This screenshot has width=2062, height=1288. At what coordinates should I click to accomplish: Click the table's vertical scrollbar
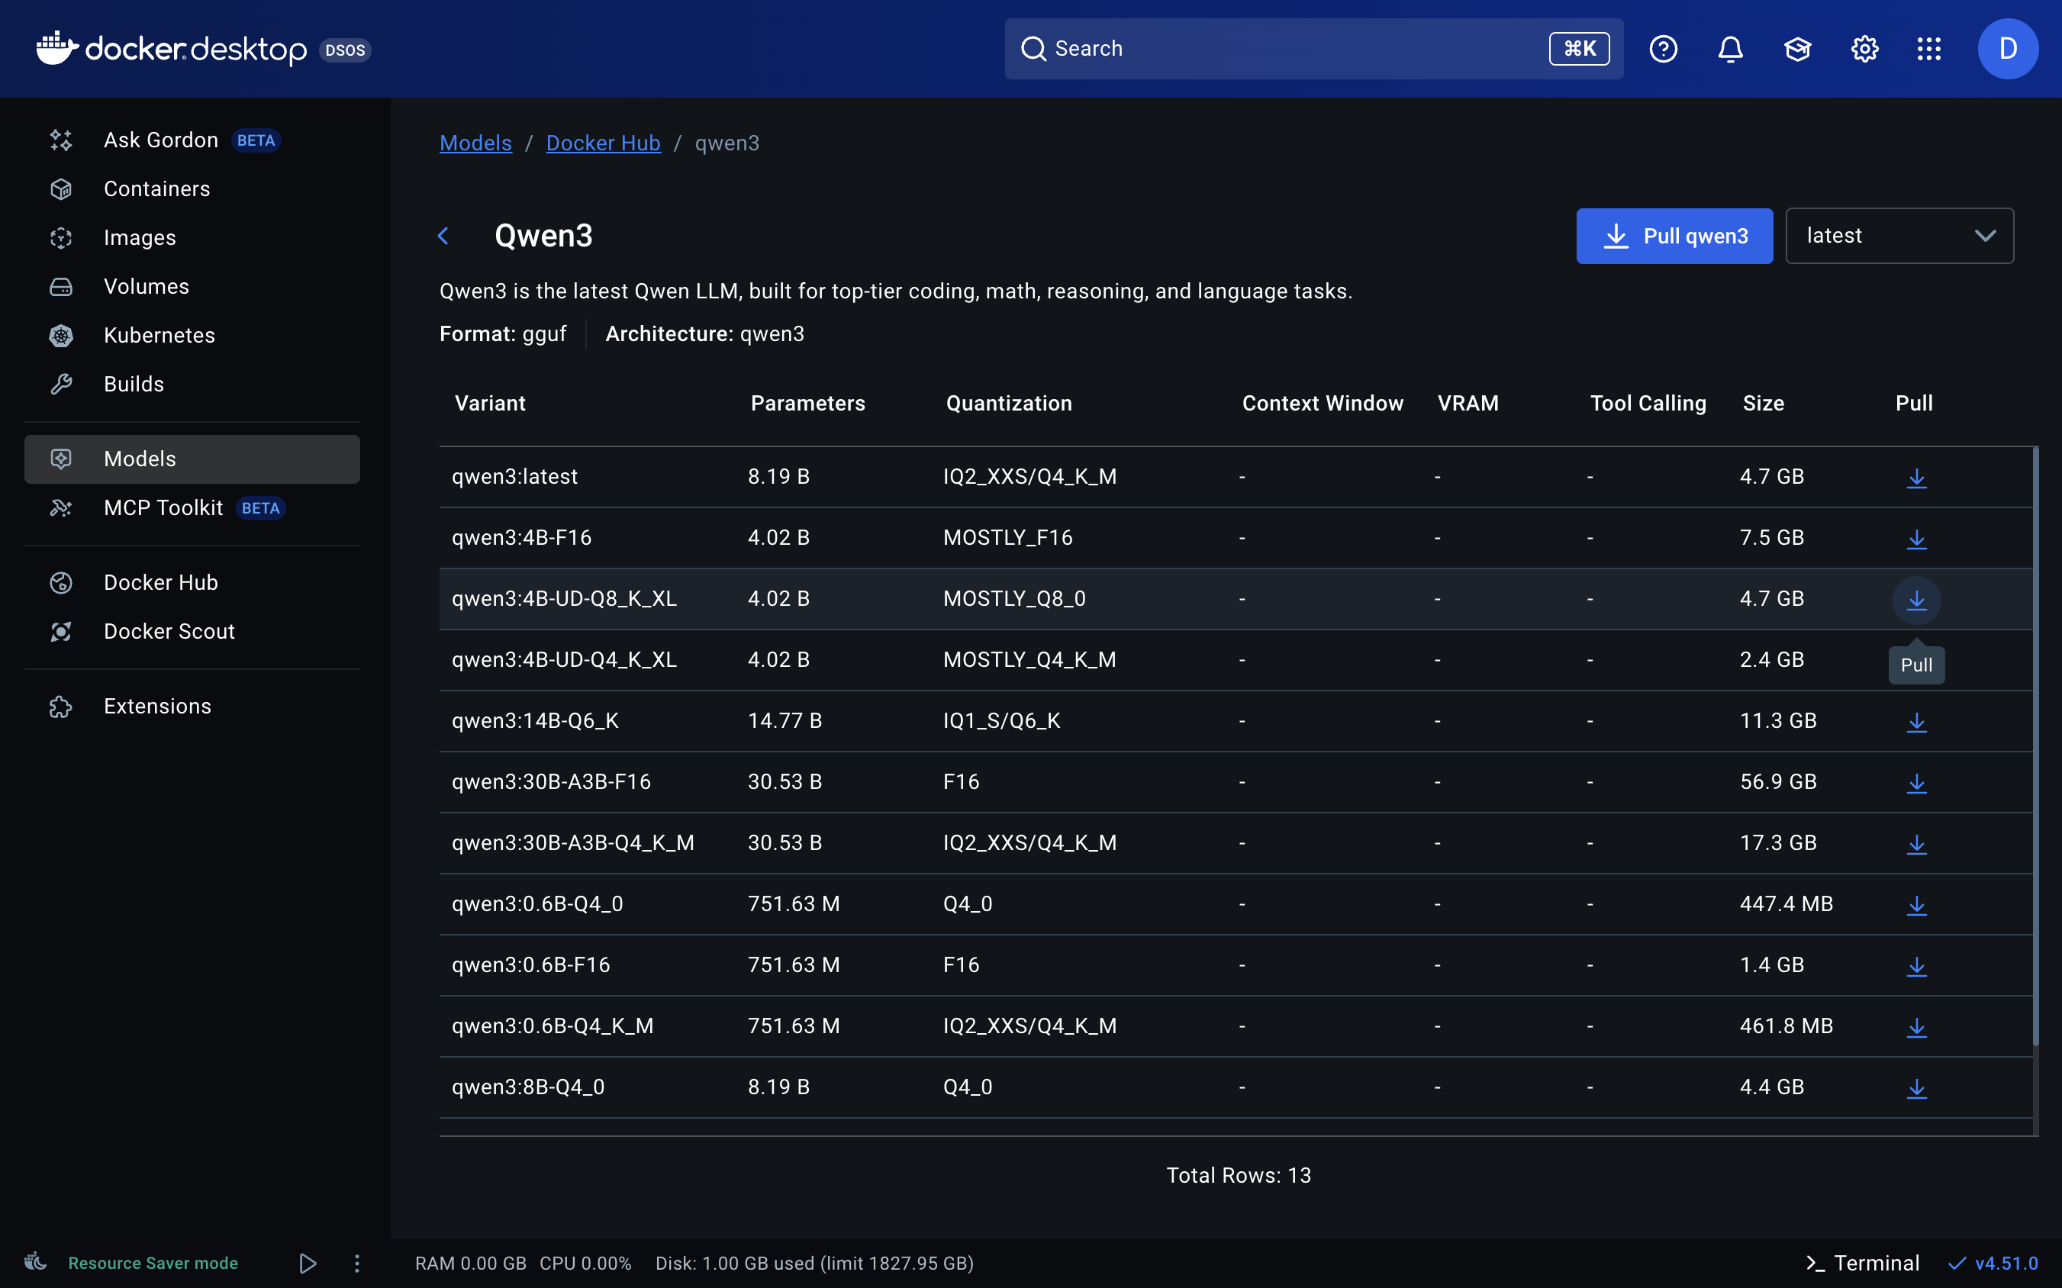(x=2035, y=745)
